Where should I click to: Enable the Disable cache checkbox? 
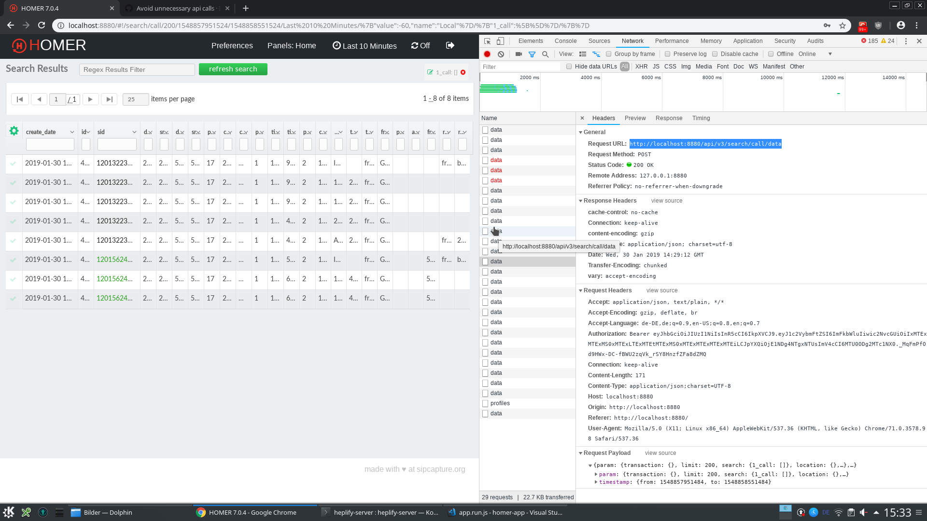[x=715, y=54]
